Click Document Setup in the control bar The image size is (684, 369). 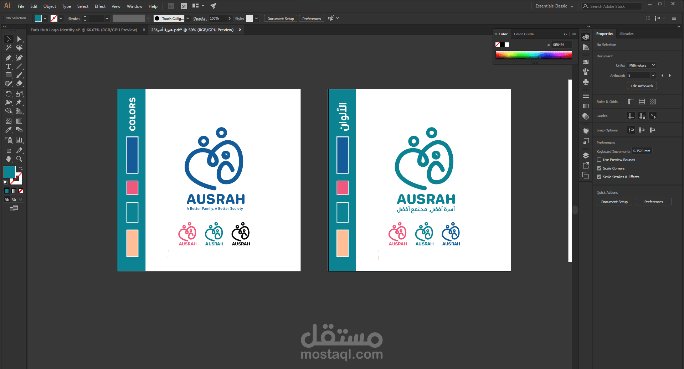[281, 19]
